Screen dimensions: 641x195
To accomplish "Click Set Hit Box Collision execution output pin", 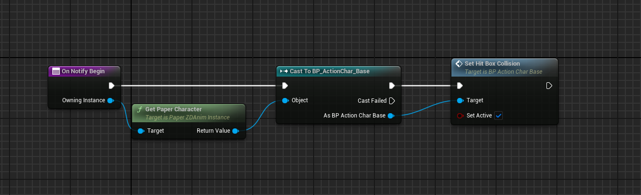I will (x=549, y=86).
